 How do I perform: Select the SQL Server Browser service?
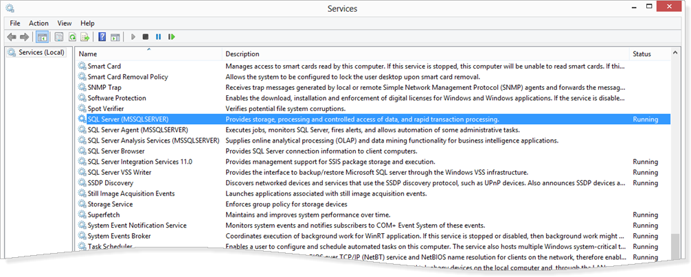[116, 151]
